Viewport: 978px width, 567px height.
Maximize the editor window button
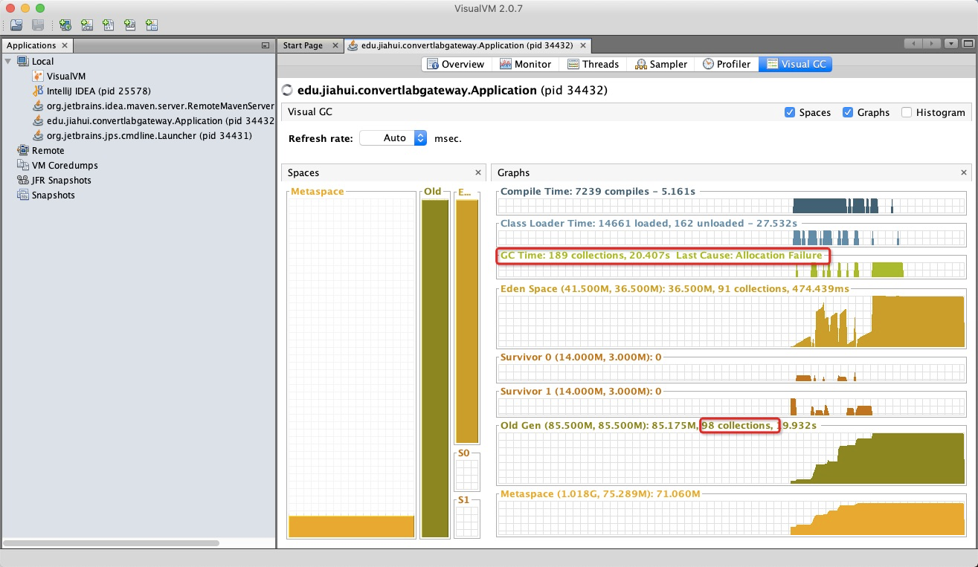tap(969, 45)
